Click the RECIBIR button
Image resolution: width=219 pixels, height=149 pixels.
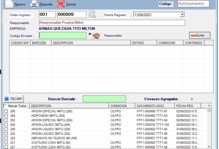point(13,99)
